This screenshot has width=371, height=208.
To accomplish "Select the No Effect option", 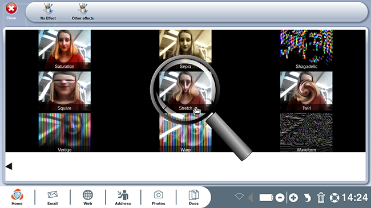I will [48, 11].
